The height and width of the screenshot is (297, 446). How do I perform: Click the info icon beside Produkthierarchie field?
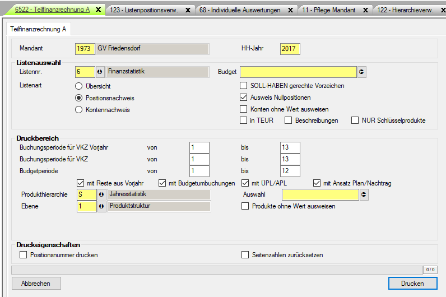pyautogui.click(x=101, y=194)
